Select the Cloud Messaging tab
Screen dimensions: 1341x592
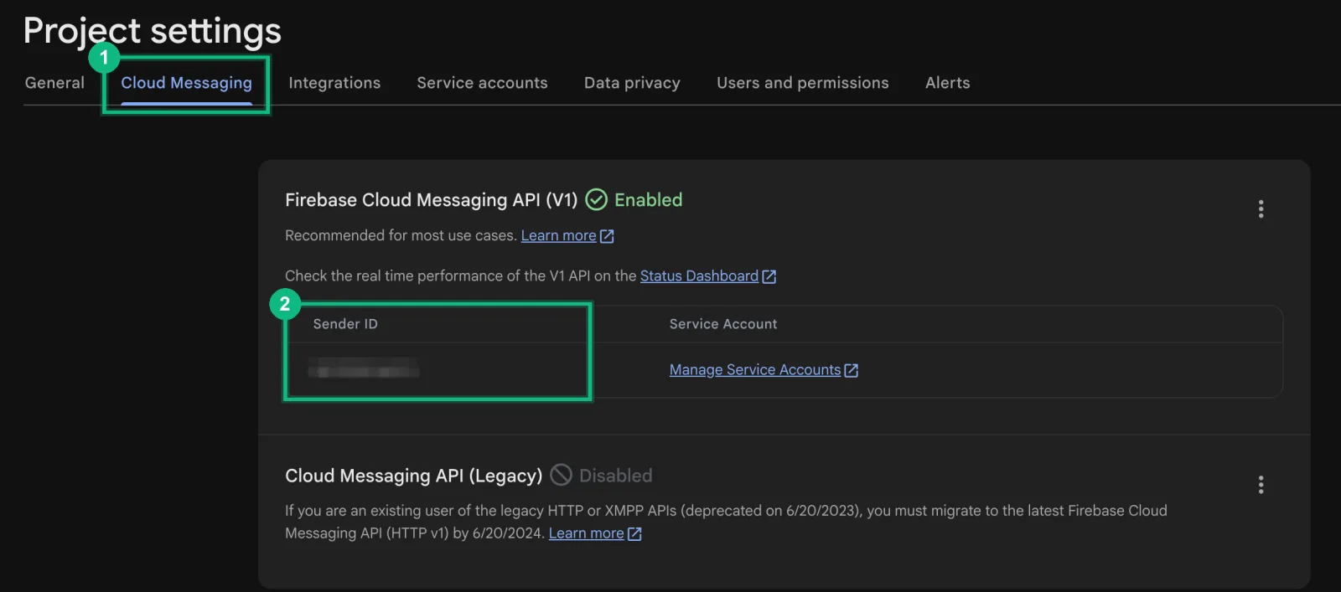coord(186,83)
